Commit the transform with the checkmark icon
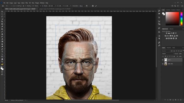The width and height of the screenshot is (184, 103). [96, 6]
